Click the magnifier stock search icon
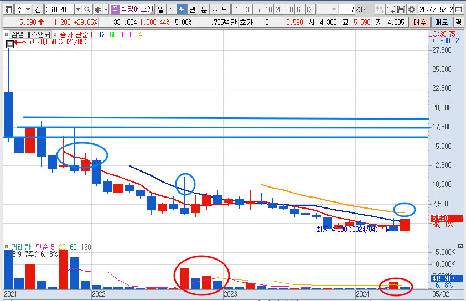Image resolution: width=466 pixels, height=301 pixels. click(87, 10)
